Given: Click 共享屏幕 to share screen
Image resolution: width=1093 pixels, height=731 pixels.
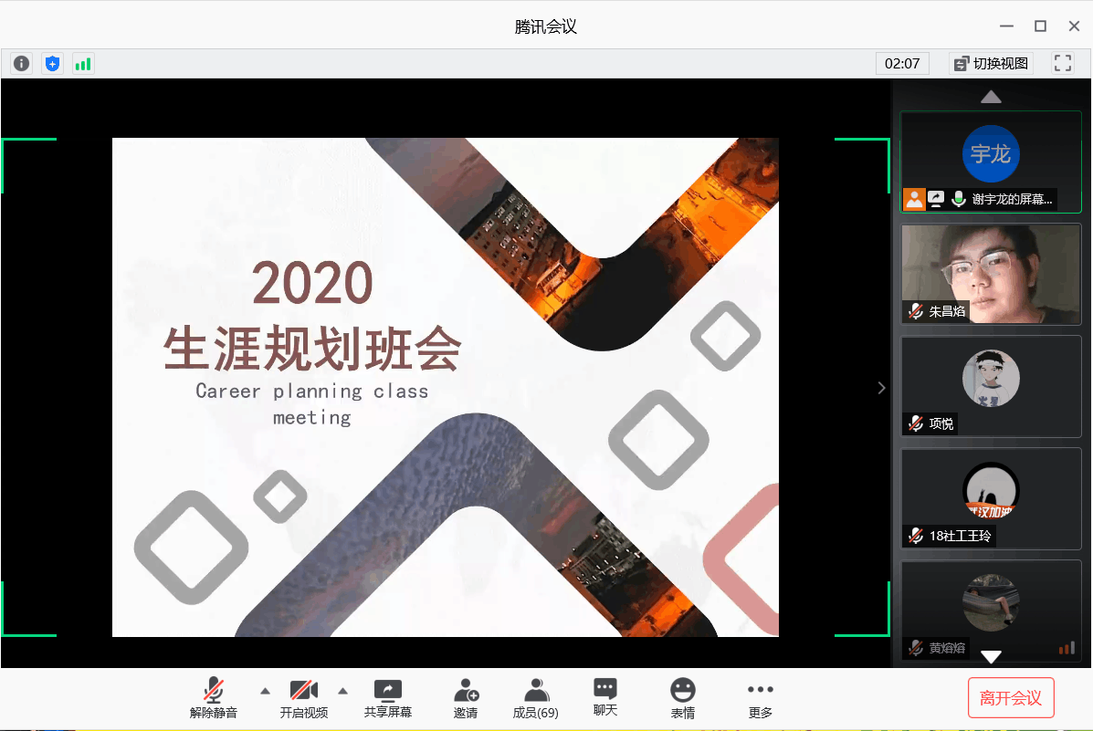Looking at the screenshot, I should (x=388, y=698).
